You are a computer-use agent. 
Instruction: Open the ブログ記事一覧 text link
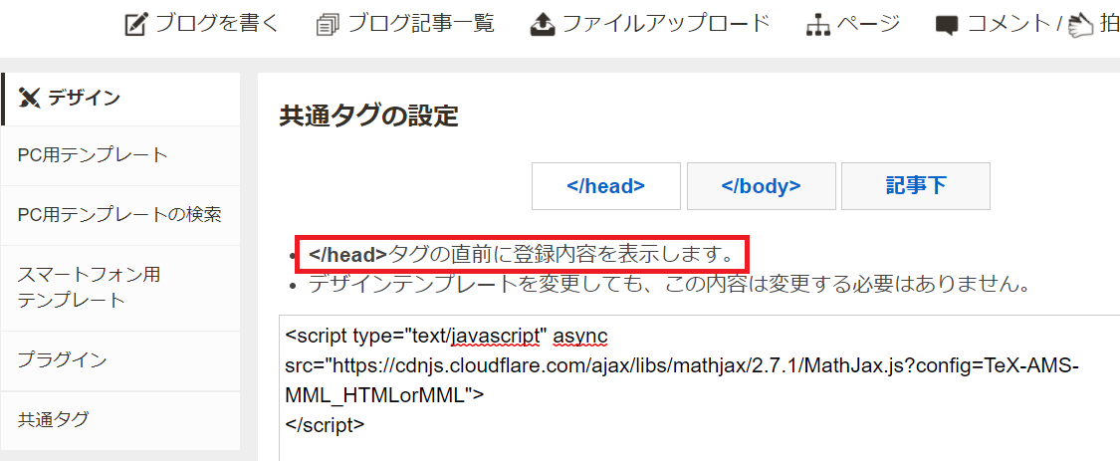tap(421, 25)
